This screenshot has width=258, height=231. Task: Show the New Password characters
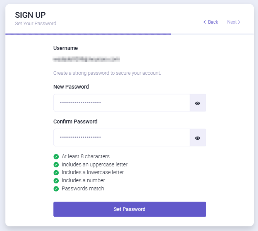pos(198,103)
